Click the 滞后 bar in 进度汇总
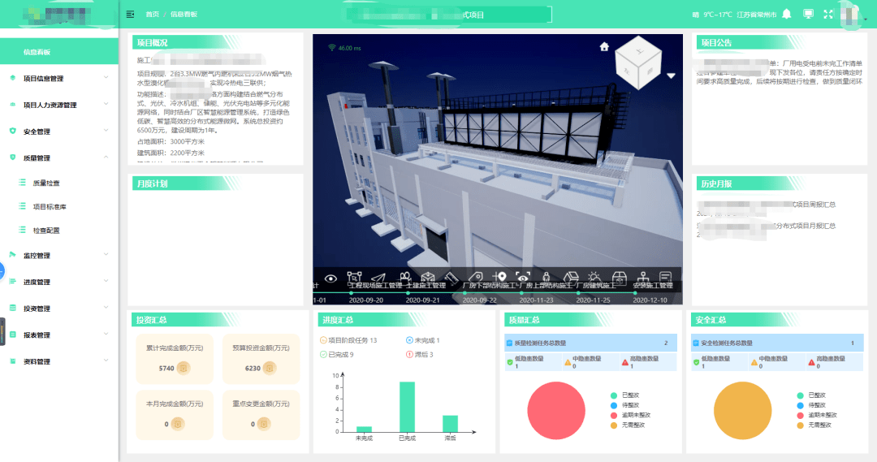This screenshot has width=877, height=462. (450, 423)
